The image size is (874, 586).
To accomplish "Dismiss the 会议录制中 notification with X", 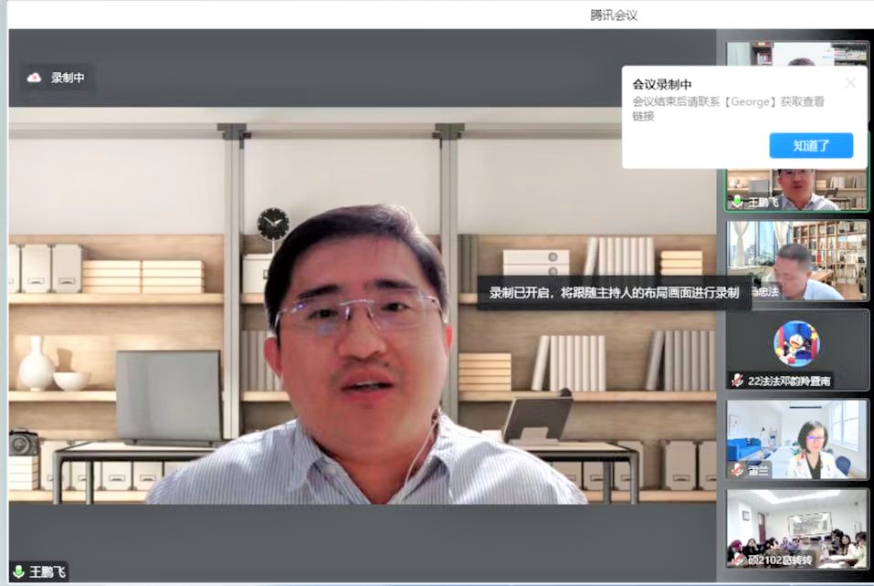I will (850, 83).
